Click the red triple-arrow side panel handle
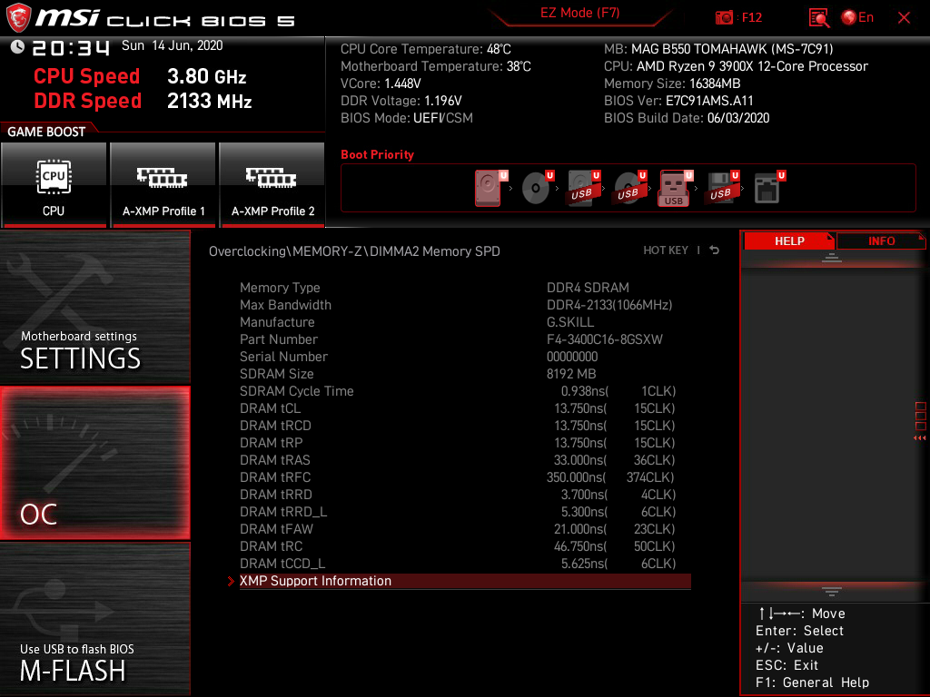 919,438
